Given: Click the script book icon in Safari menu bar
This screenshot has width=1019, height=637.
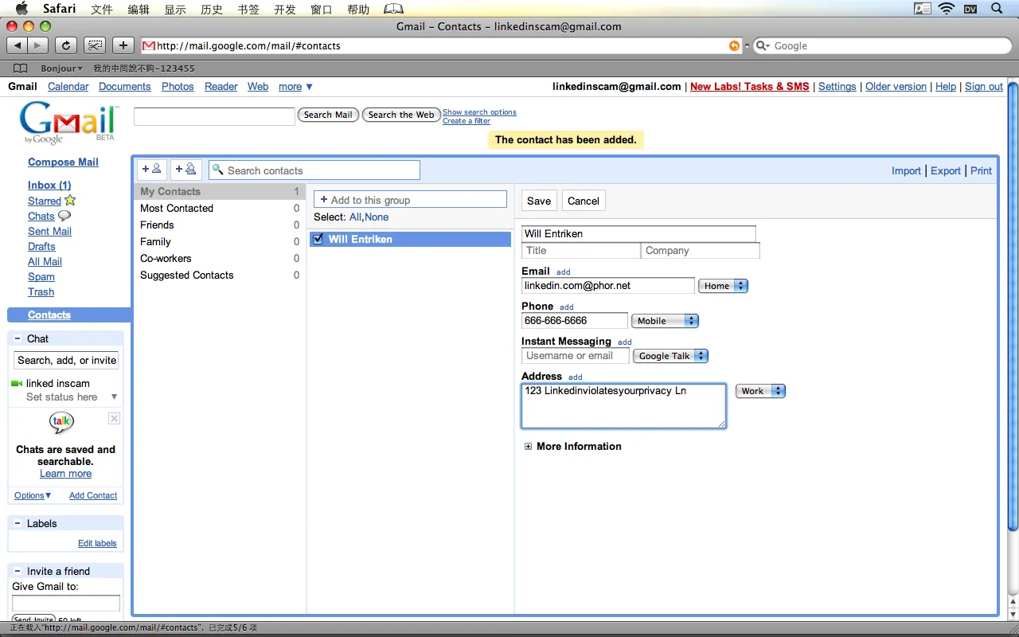Looking at the screenshot, I should point(393,9).
